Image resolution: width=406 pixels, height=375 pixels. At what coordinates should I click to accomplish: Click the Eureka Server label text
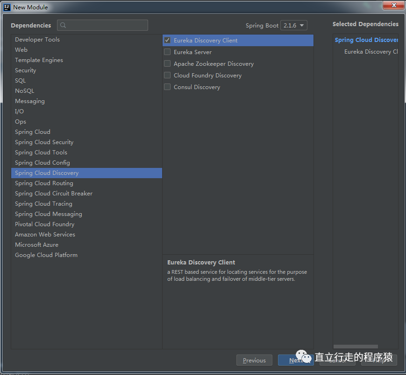[x=192, y=52]
